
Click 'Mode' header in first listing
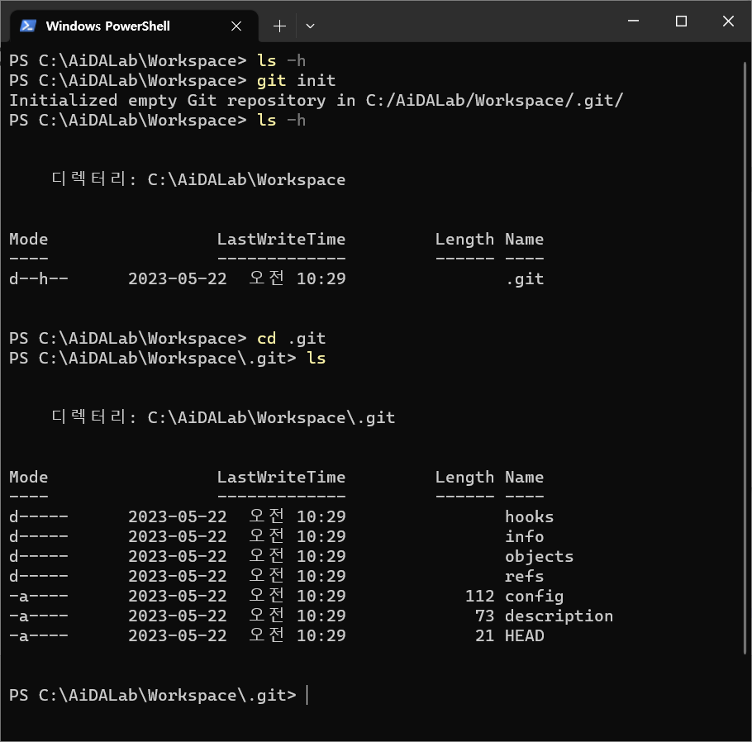tap(29, 239)
